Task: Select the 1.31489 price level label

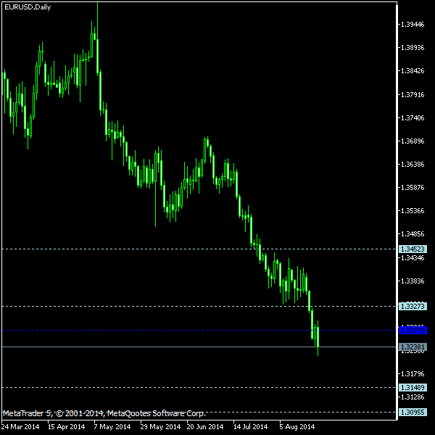Action: pos(413,387)
